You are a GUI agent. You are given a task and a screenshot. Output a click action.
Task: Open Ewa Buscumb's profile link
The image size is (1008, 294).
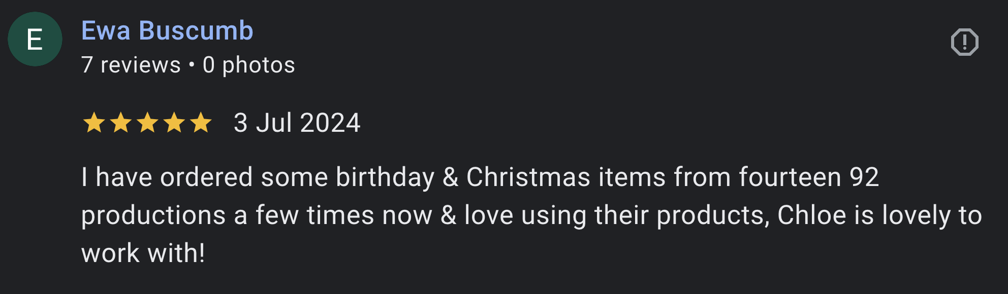(x=167, y=30)
